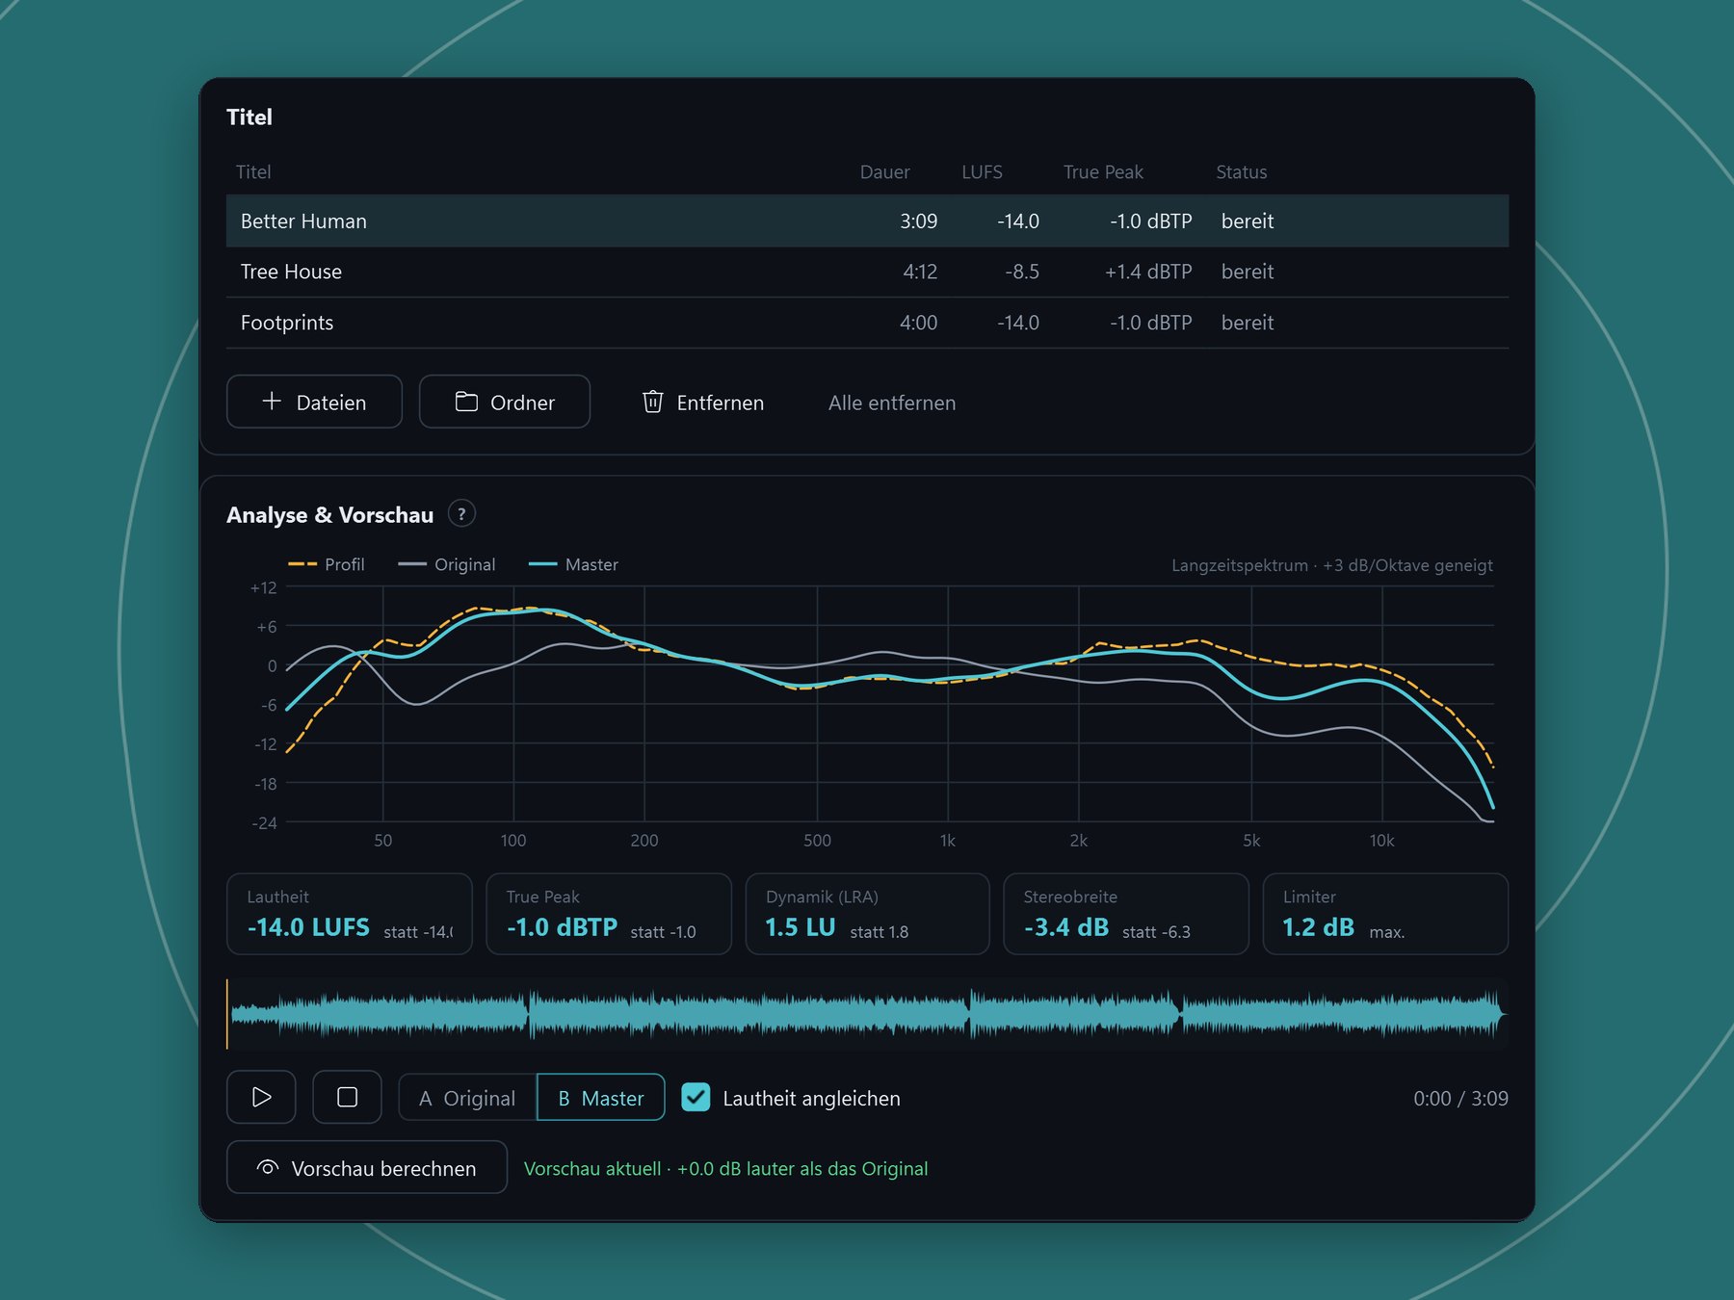Click Alle entfernen to clear list
Image resolution: width=1734 pixels, height=1300 pixels.
click(892, 403)
